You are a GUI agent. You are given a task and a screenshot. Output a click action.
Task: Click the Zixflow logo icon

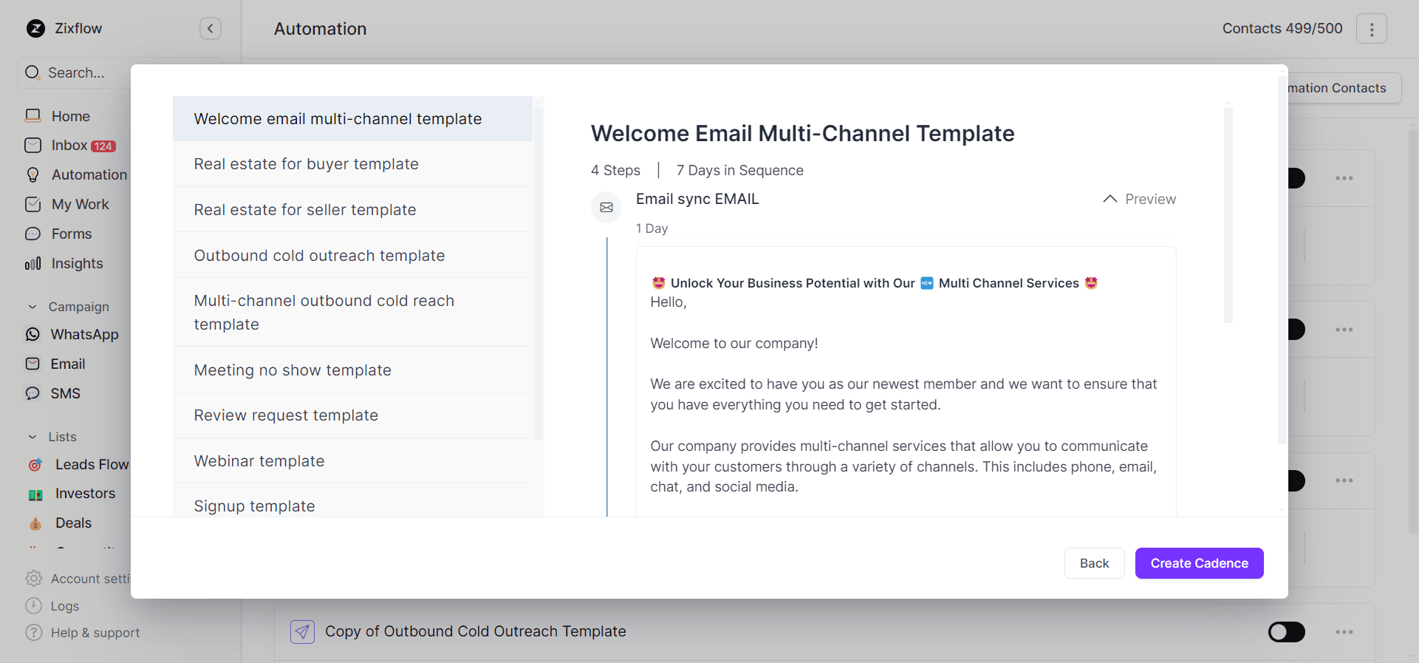tap(35, 29)
